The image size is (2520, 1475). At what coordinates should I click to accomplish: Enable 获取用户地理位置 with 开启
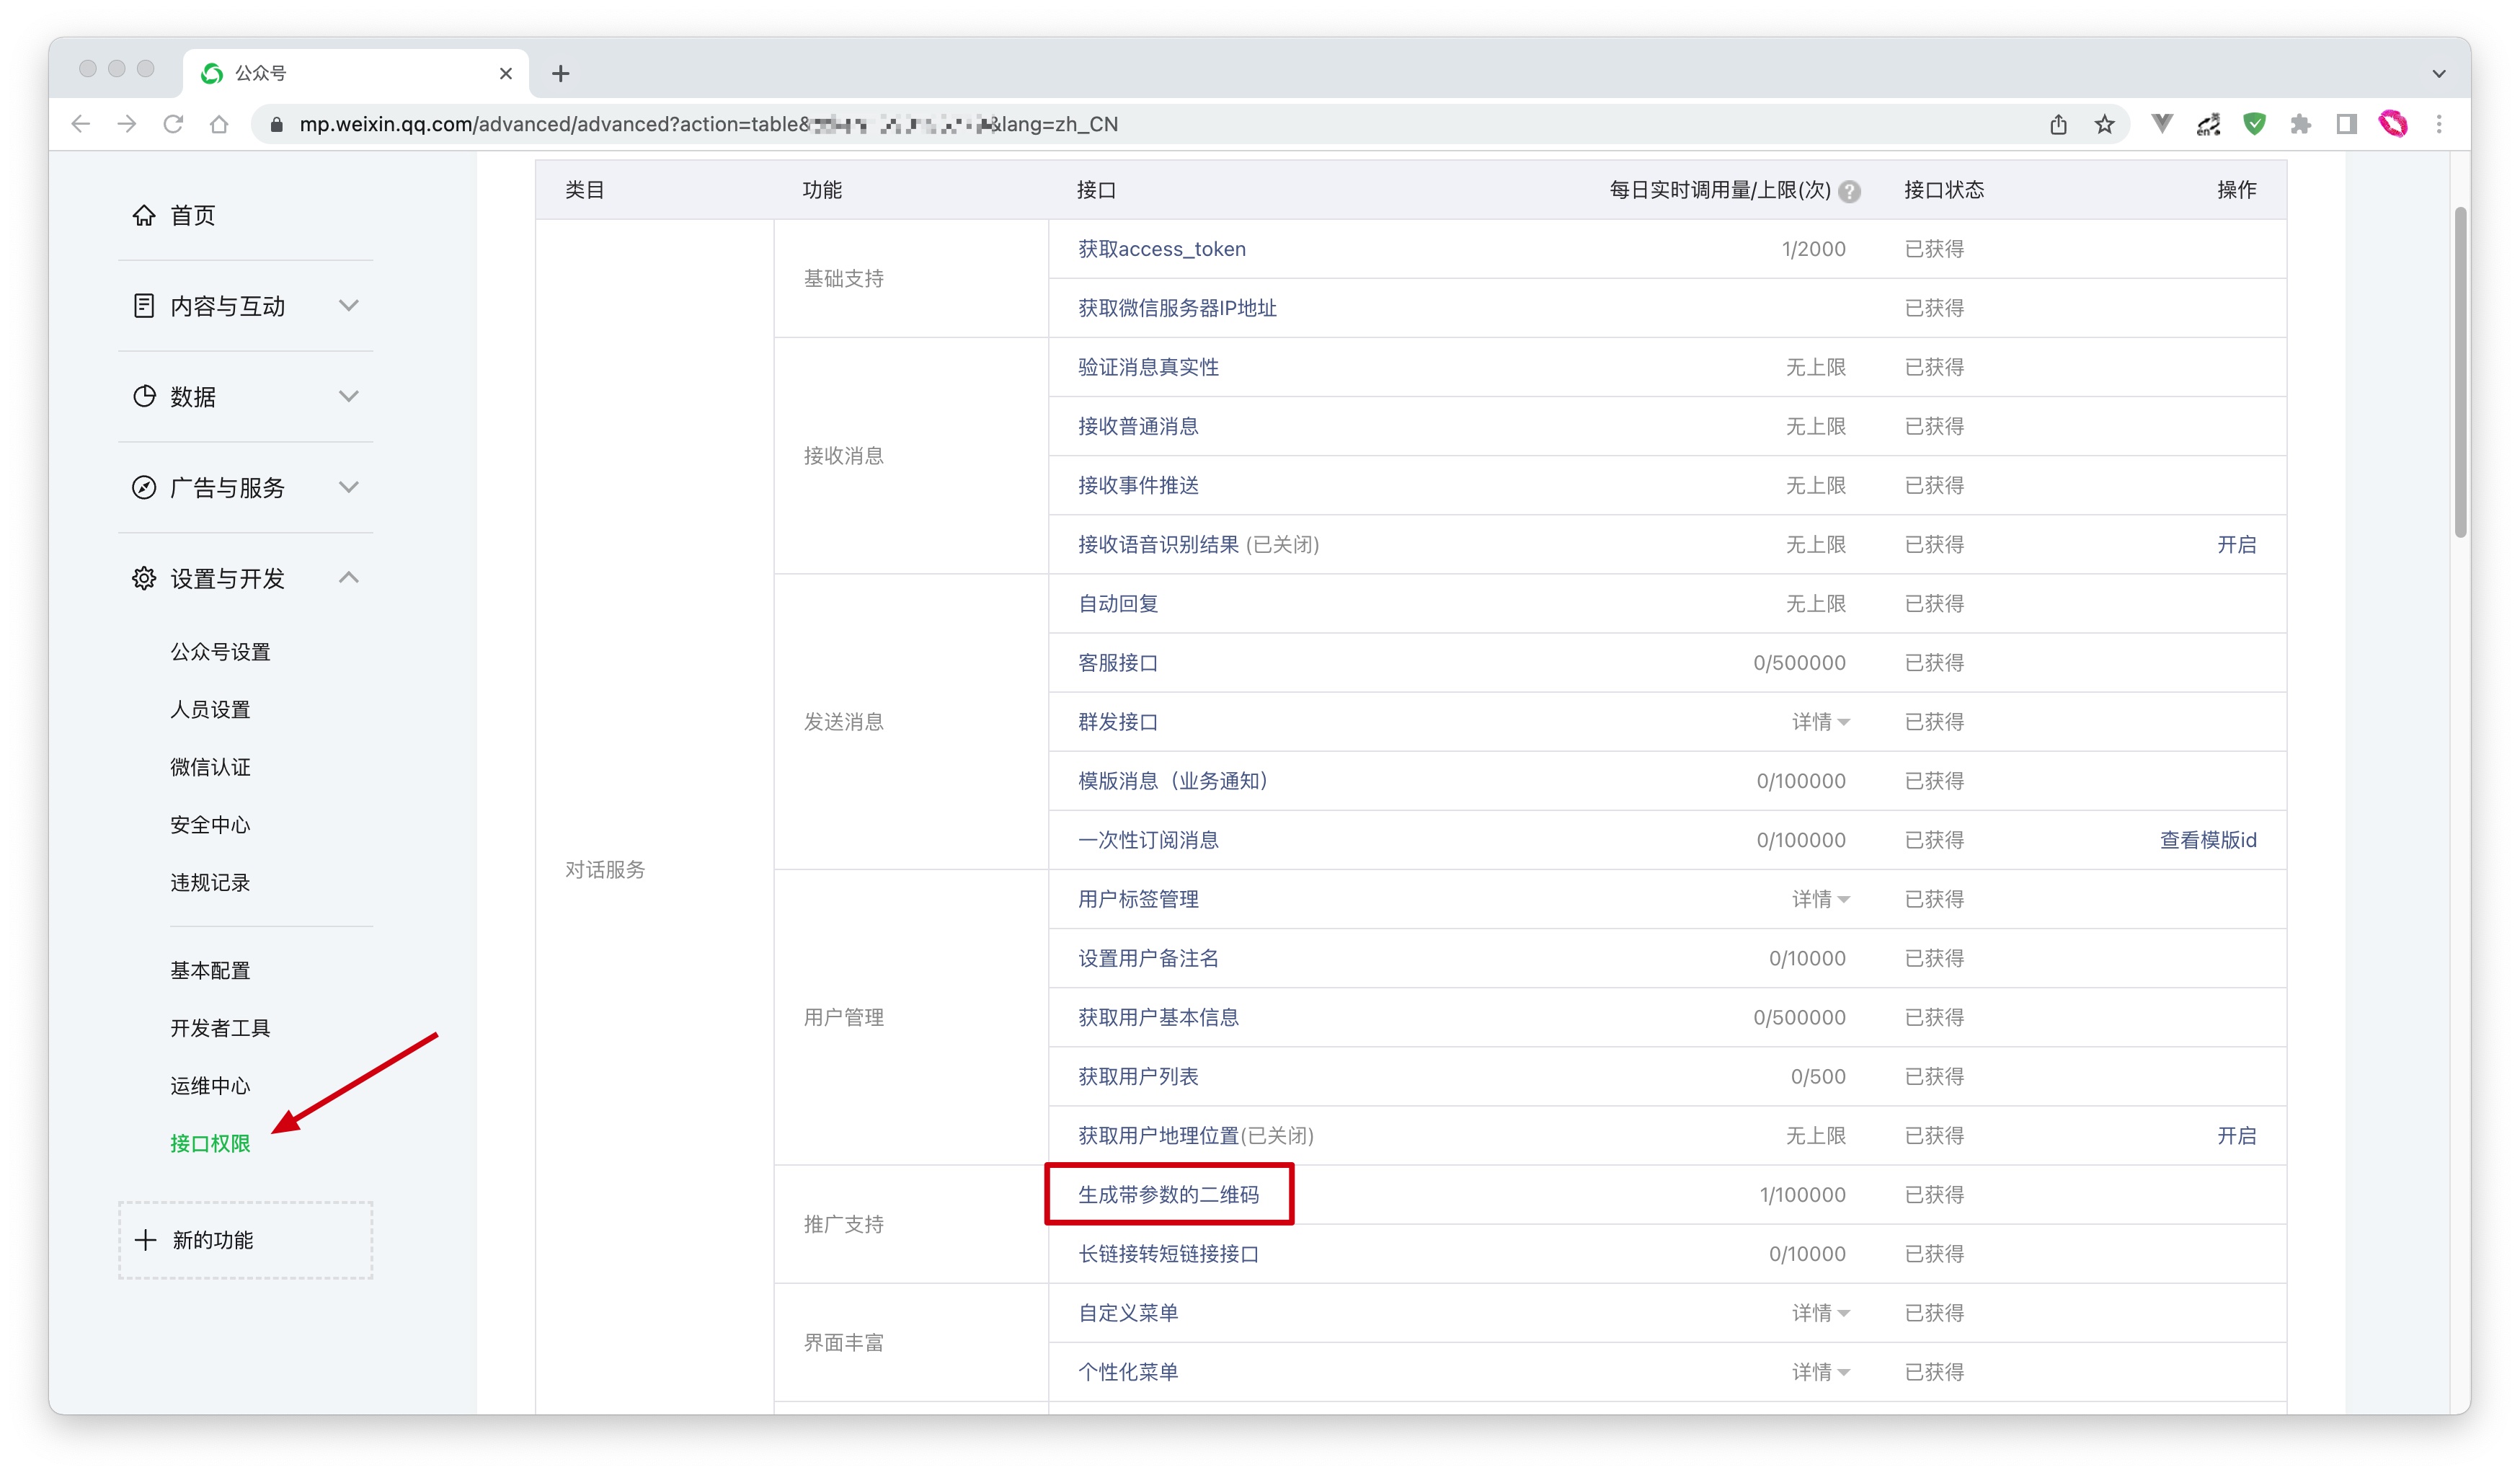tap(2236, 1136)
